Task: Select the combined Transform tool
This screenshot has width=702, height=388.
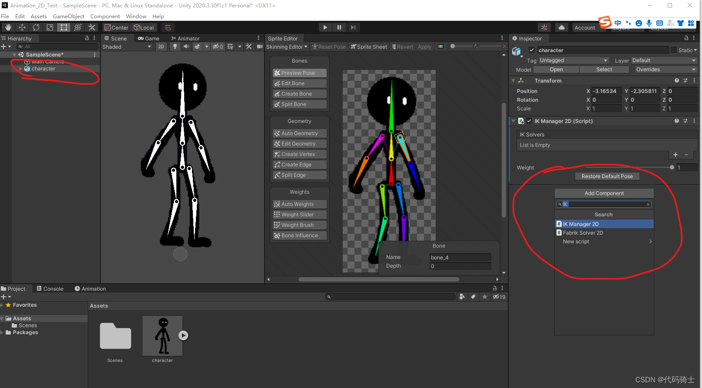Action: click(x=78, y=27)
